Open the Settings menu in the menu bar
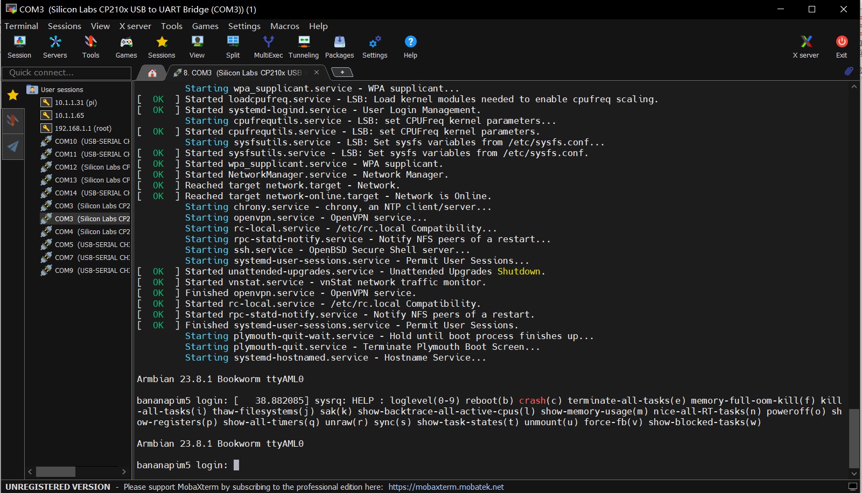The image size is (862, 493). [x=244, y=26]
